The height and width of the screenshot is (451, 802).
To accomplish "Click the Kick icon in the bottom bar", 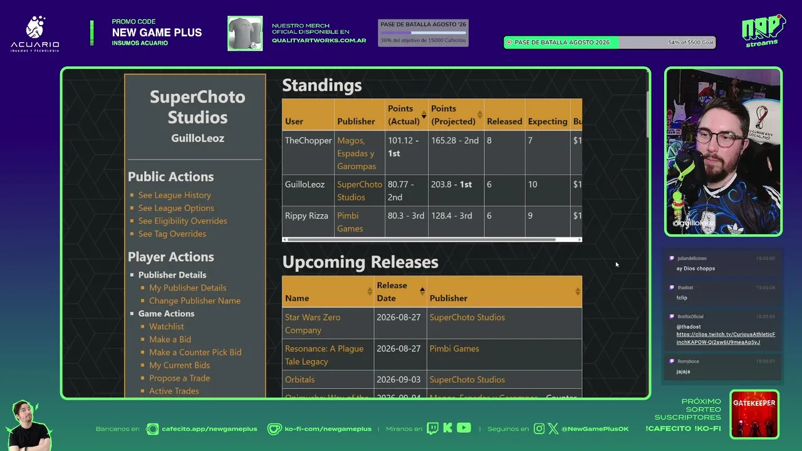I will [447, 428].
